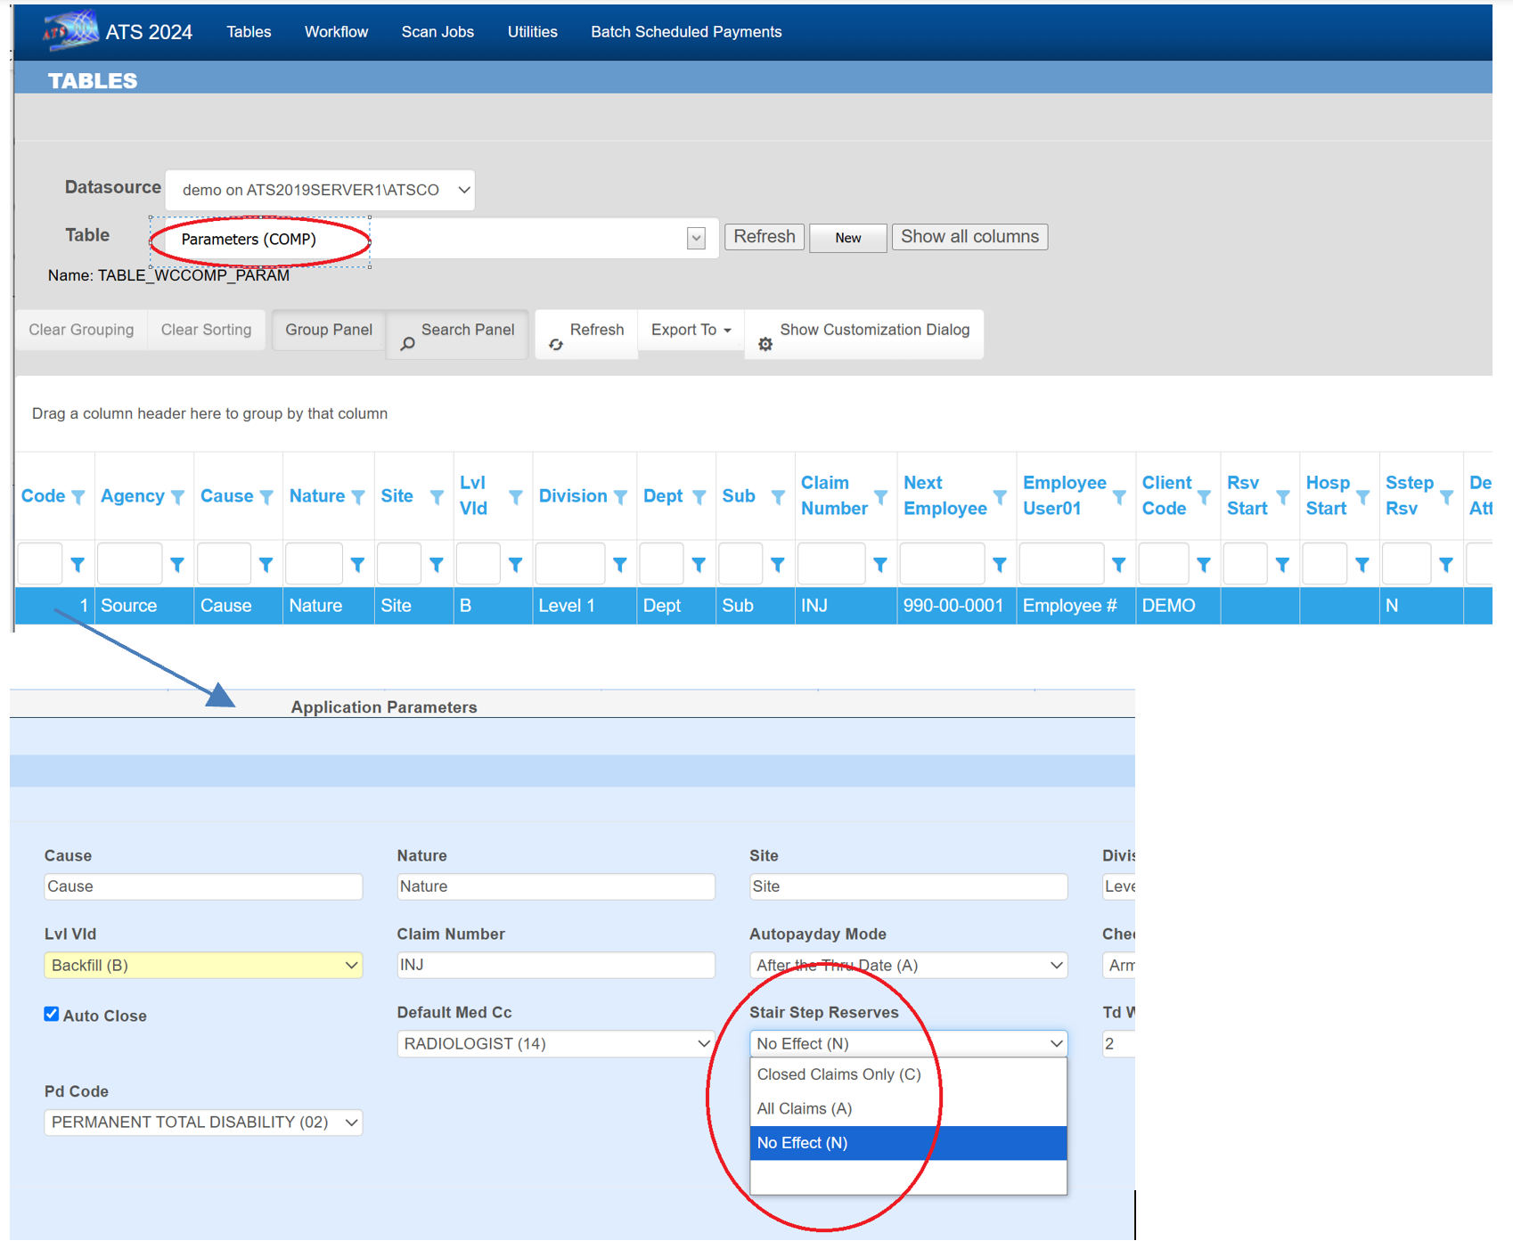Click filter icon on Client Code header
Image resolution: width=1513 pixels, height=1249 pixels.
[x=1204, y=497]
